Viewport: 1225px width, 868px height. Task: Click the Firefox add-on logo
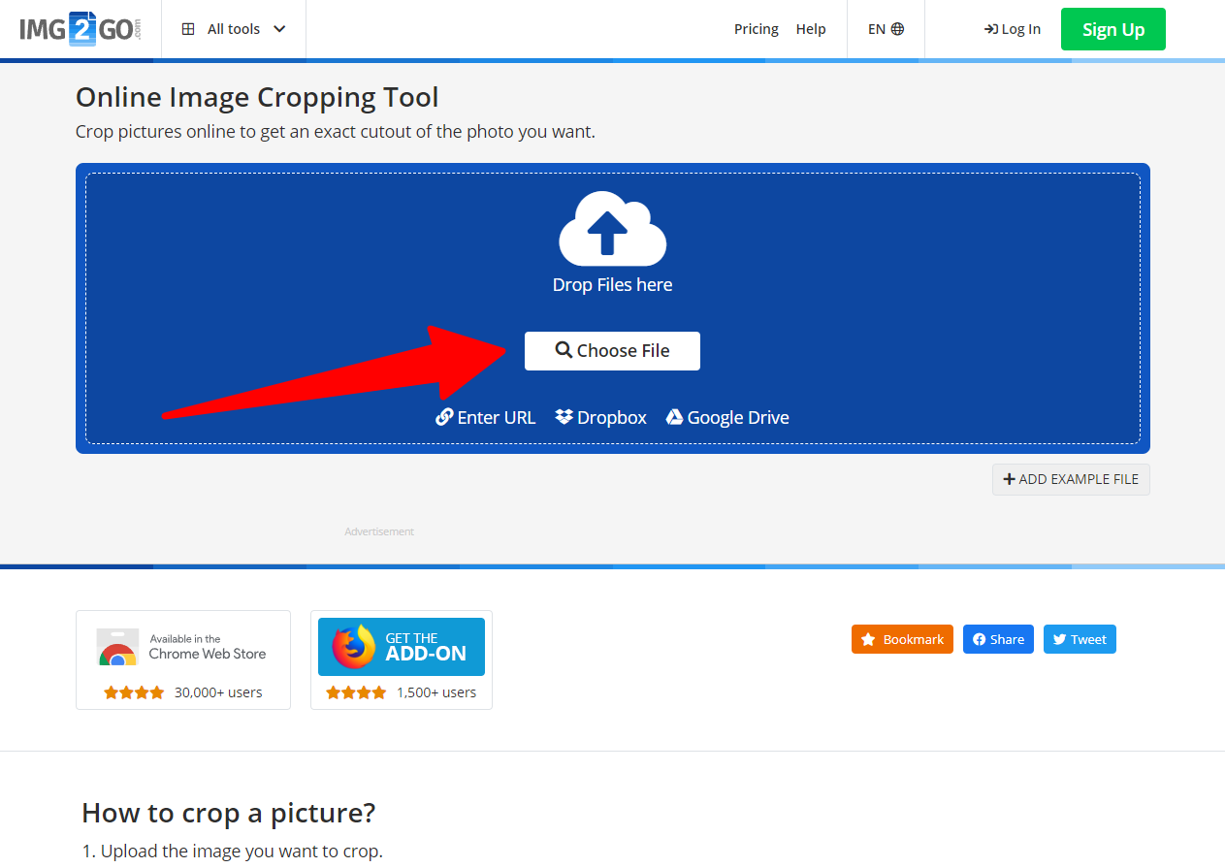pyautogui.click(x=353, y=647)
